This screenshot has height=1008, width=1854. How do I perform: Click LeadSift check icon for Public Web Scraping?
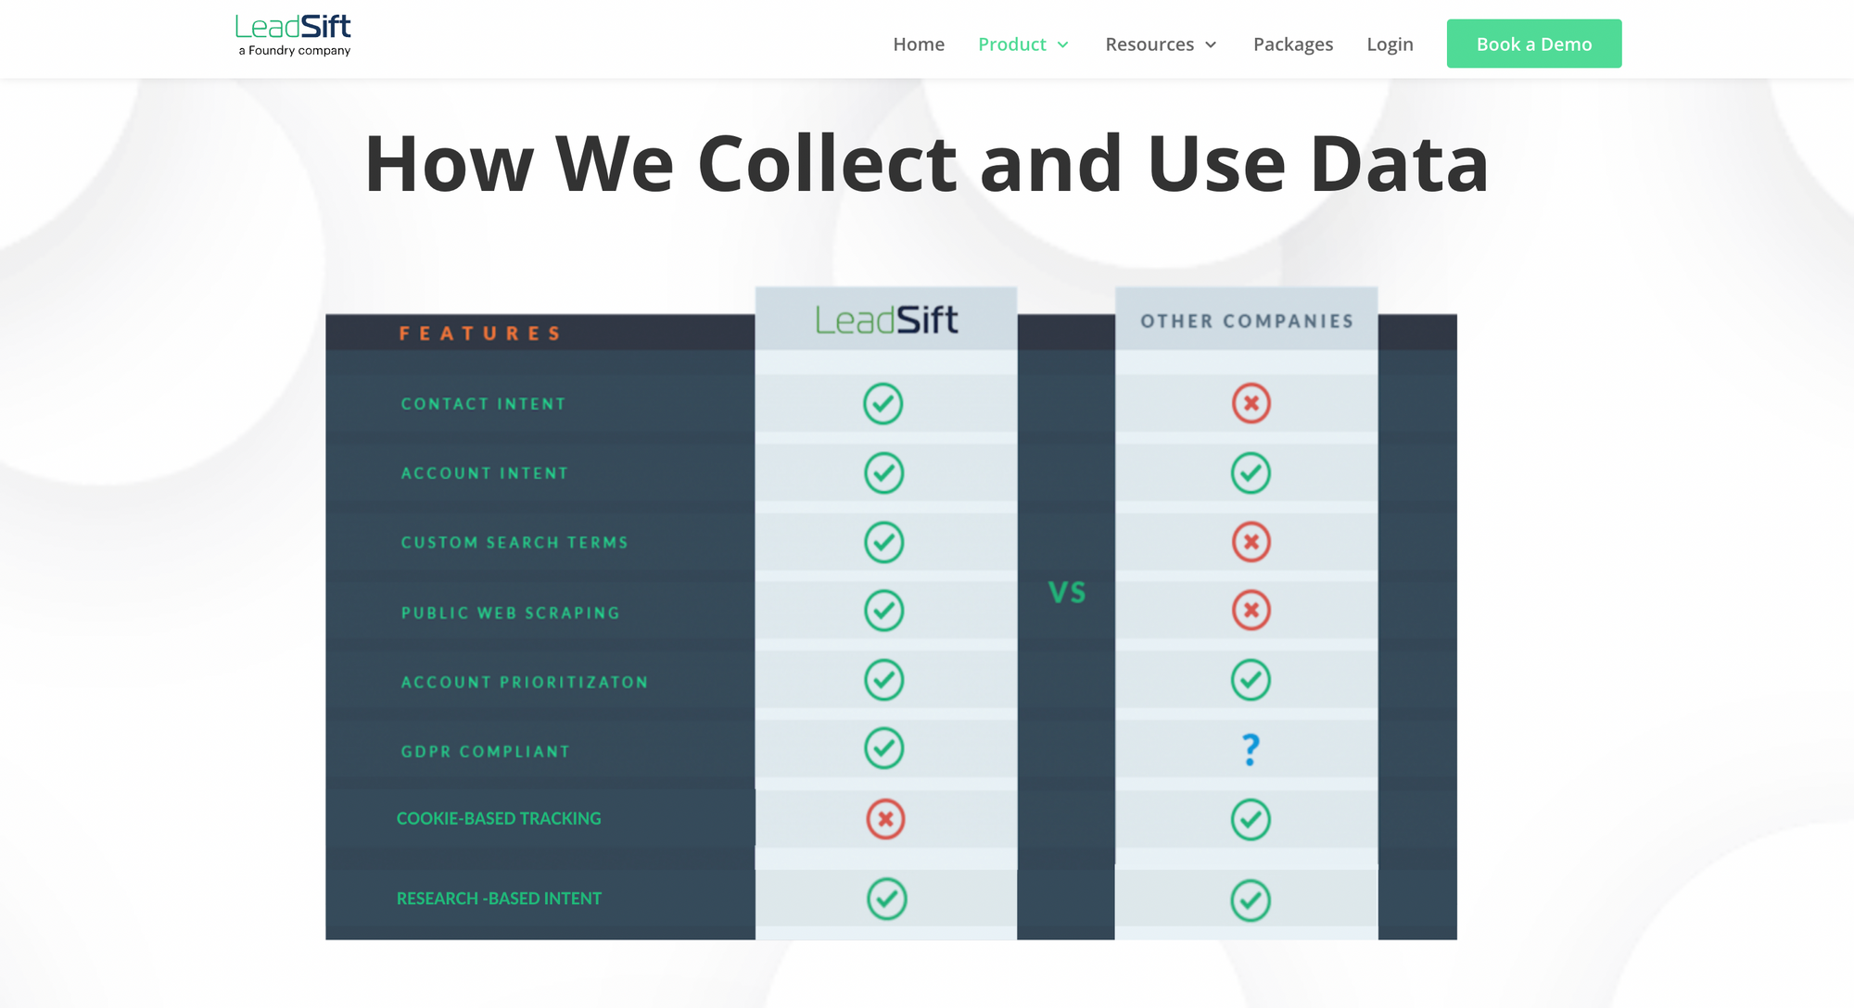coord(883,611)
